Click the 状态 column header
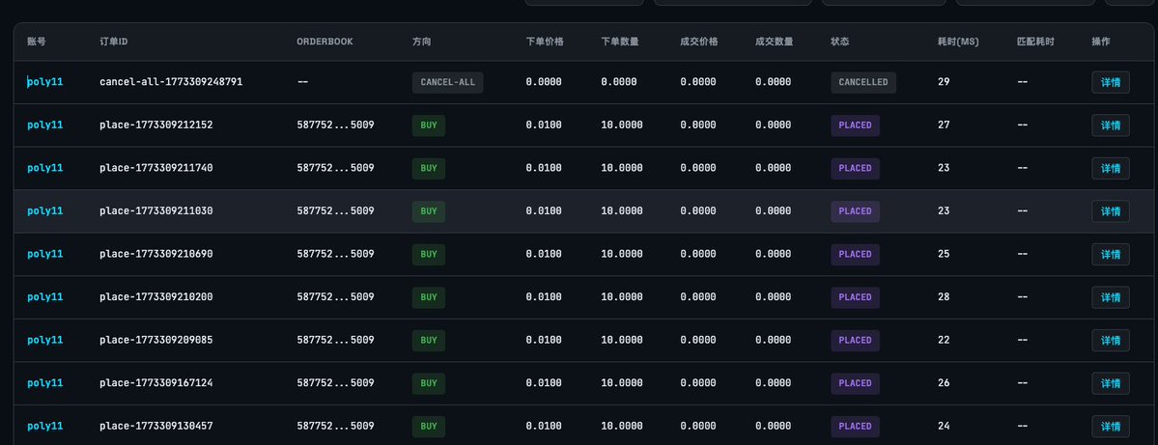 click(839, 42)
